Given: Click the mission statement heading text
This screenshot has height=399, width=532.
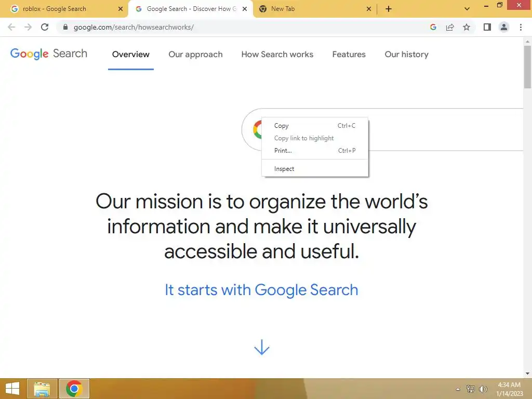Looking at the screenshot, I should (x=262, y=227).
